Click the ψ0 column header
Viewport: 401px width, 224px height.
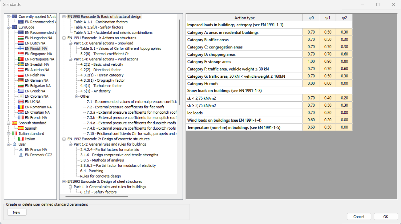(x=311, y=18)
